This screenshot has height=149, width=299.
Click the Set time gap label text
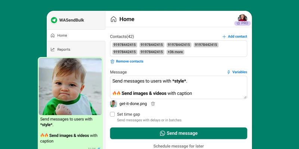(x=129, y=114)
